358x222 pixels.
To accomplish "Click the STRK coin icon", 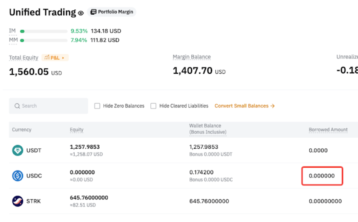I will pyautogui.click(x=17, y=201).
